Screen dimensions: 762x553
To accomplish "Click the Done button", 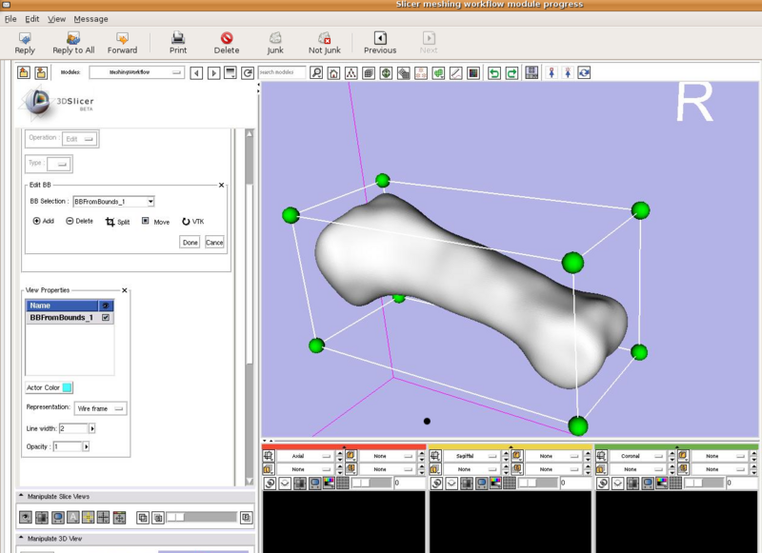I will click(190, 243).
